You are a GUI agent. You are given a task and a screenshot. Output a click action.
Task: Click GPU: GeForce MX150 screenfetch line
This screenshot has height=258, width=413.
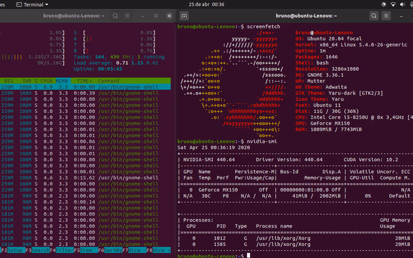tap(322, 123)
